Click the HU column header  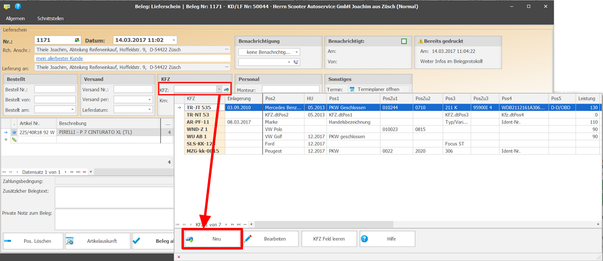(315, 99)
